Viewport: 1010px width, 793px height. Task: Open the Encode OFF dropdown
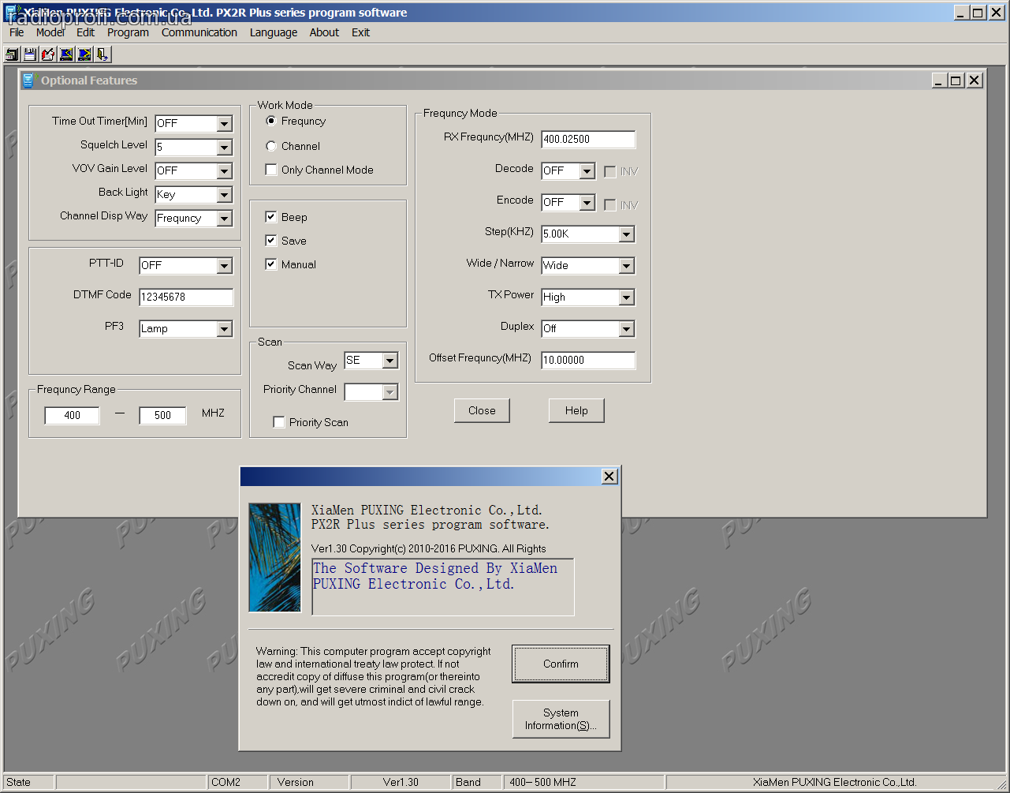(x=587, y=203)
